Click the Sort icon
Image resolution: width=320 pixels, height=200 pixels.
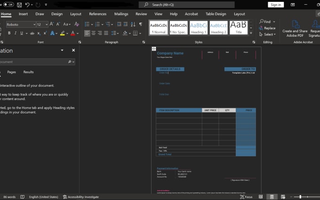coord(133,24)
